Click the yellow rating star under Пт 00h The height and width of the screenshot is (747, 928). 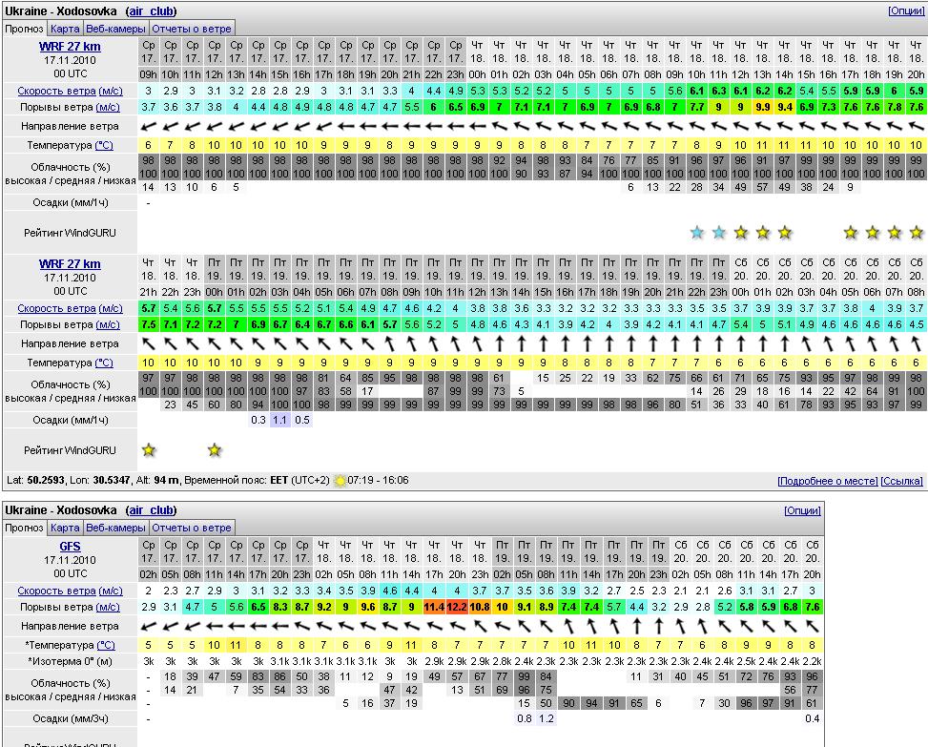[215, 450]
